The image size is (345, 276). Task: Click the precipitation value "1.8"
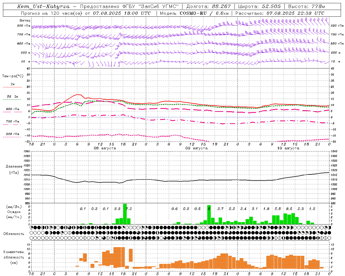click(266, 209)
